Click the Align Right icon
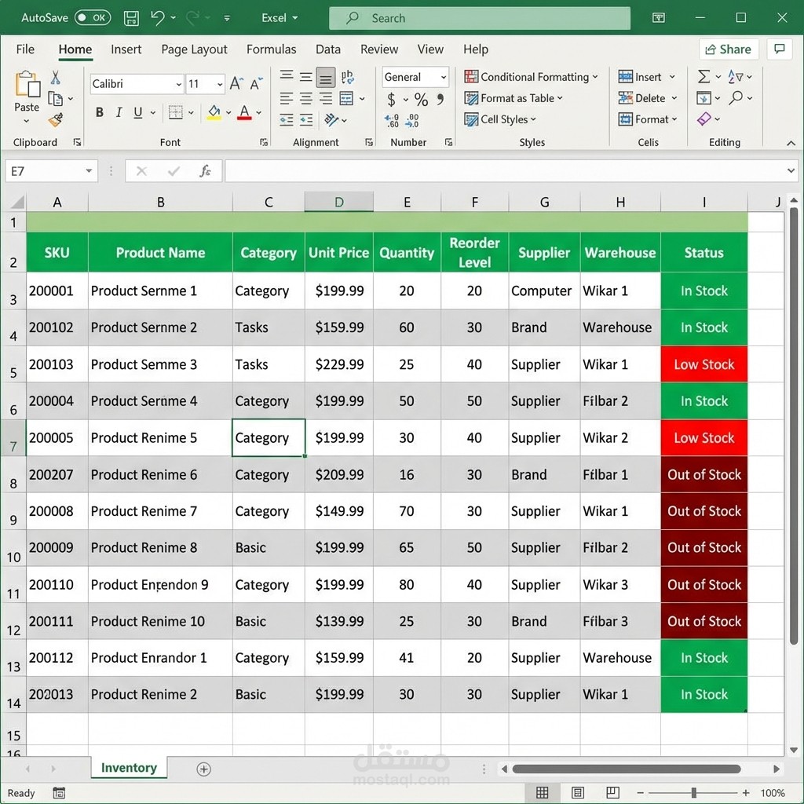This screenshot has width=804, height=804. [x=326, y=98]
